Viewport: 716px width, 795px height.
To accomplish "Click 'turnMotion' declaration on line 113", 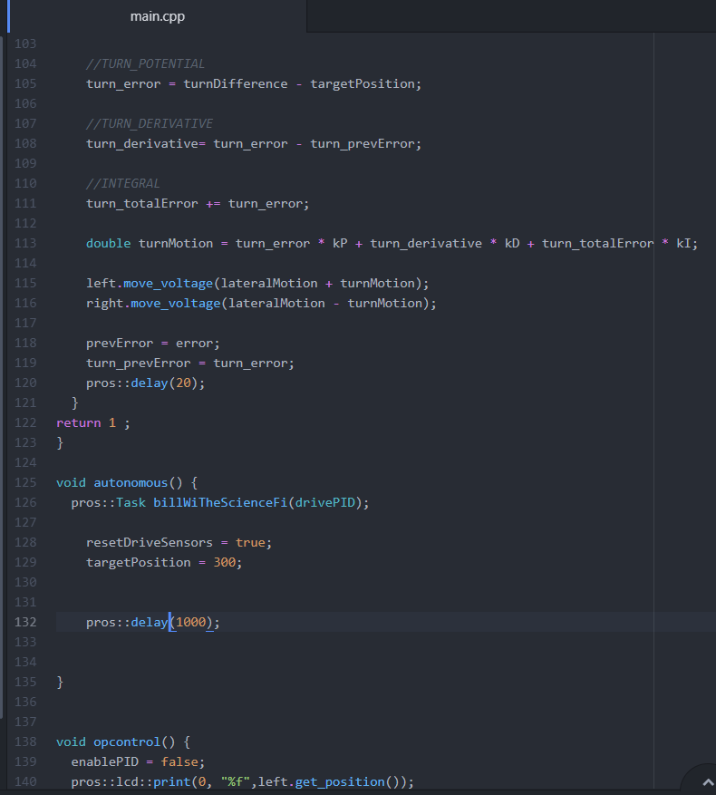I will pos(176,243).
